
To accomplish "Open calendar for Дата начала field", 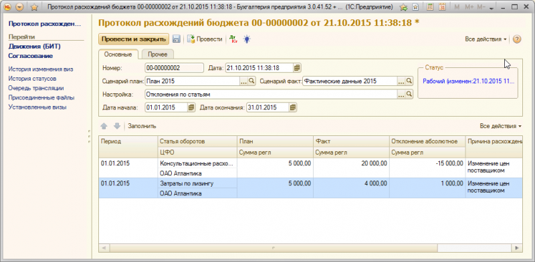I will (x=191, y=107).
